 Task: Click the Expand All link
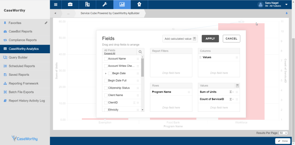[110, 53]
